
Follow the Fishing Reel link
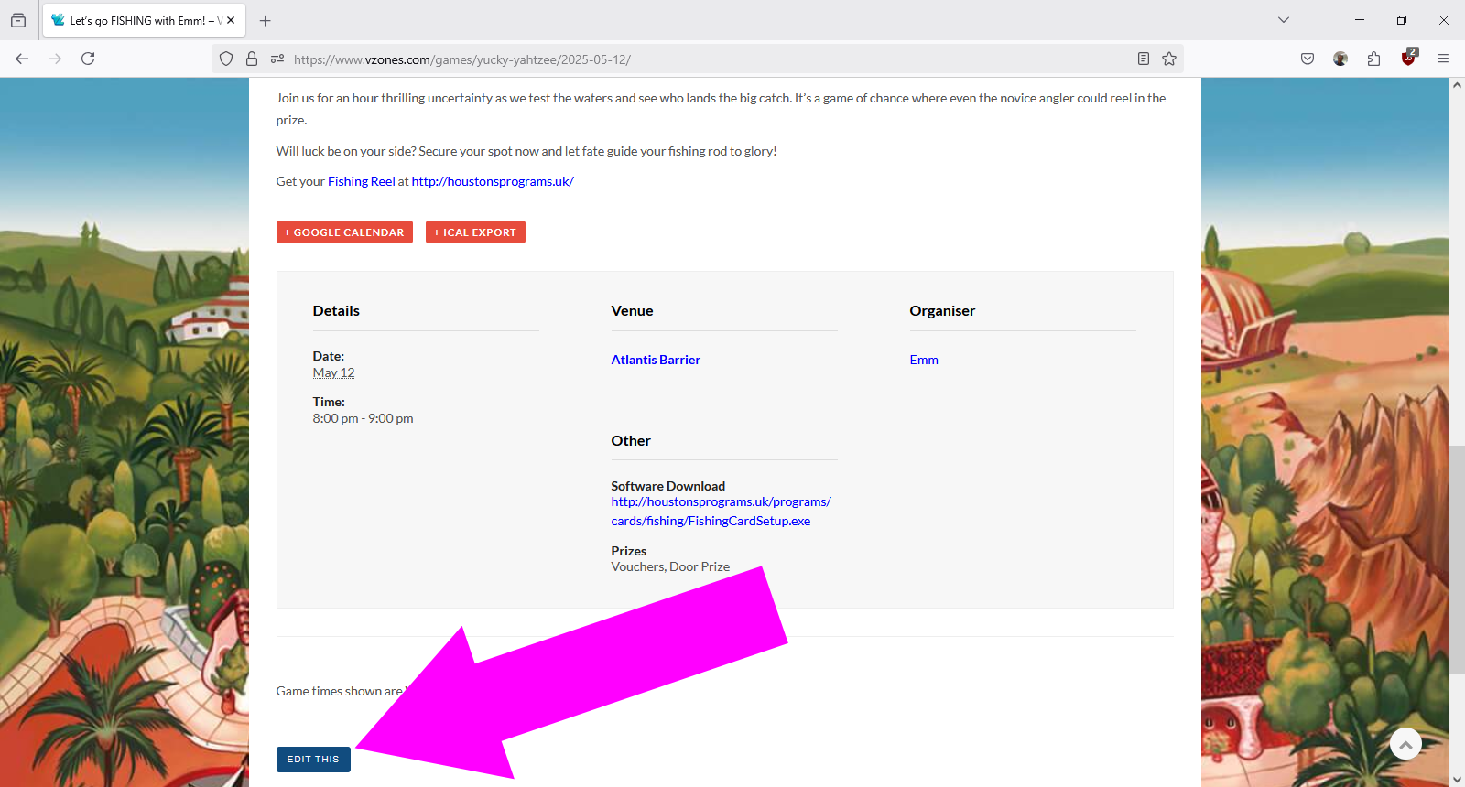(362, 181)
